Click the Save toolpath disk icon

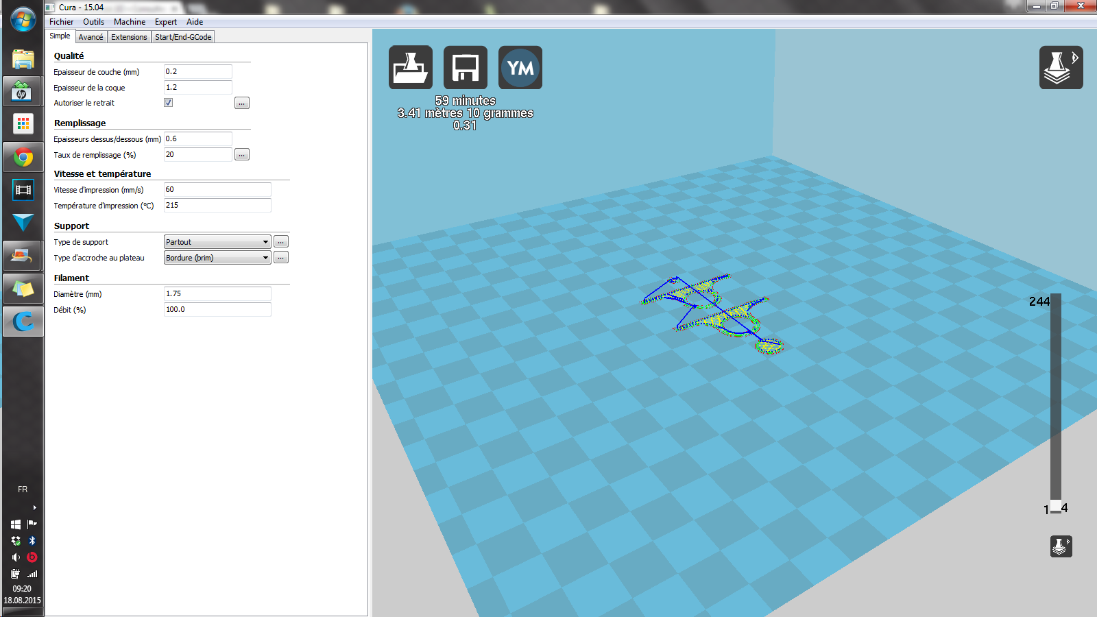click(x=465, y=68)
